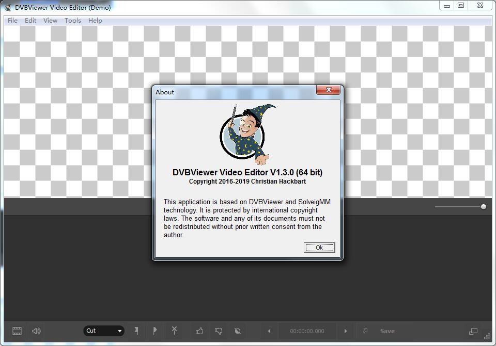Discard segment using the thumbs-down icon
This screenshot has height=346, width=496.
[219, 331]
